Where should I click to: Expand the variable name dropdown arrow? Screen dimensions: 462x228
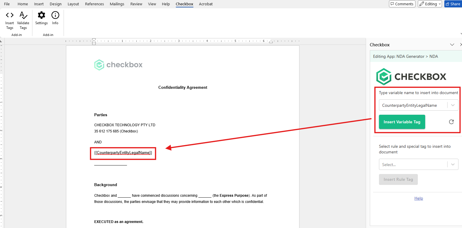click(453, 105)
